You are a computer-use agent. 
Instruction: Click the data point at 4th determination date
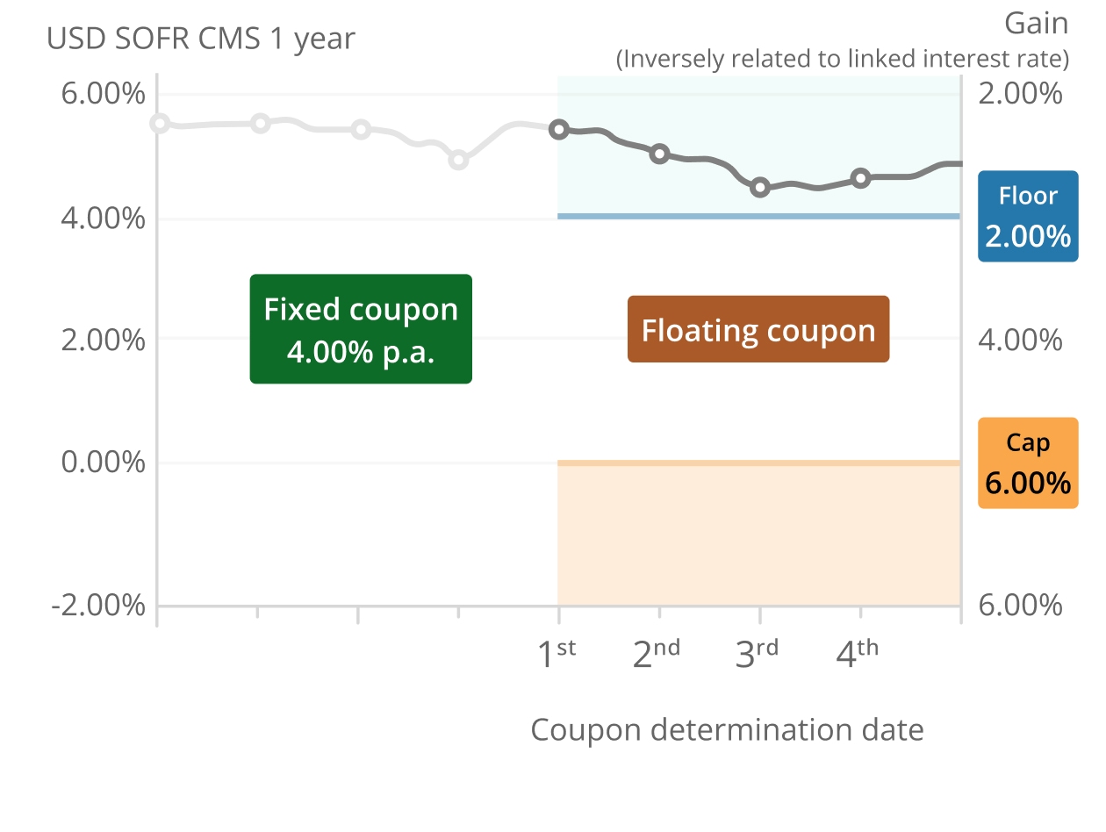tap(861, 178)
